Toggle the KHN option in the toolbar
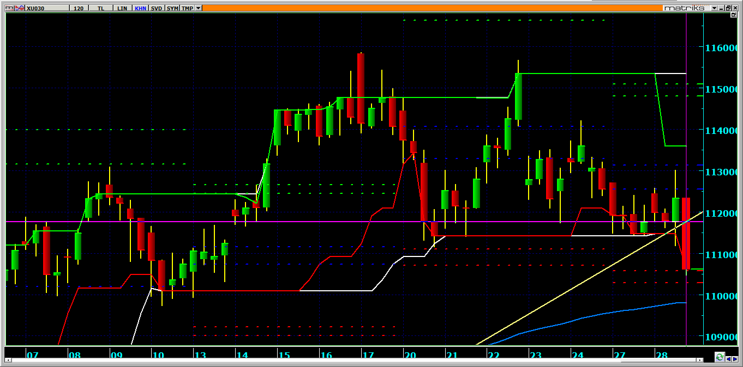 [140, 8]
